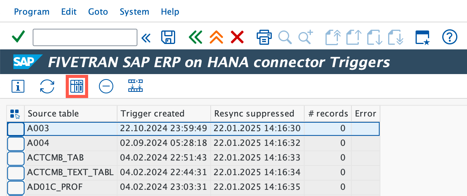Click resync suppressed 22.01.2025 14:16:34
The height and width of the screenshot is (196, 467).
(x=257, y=172)
